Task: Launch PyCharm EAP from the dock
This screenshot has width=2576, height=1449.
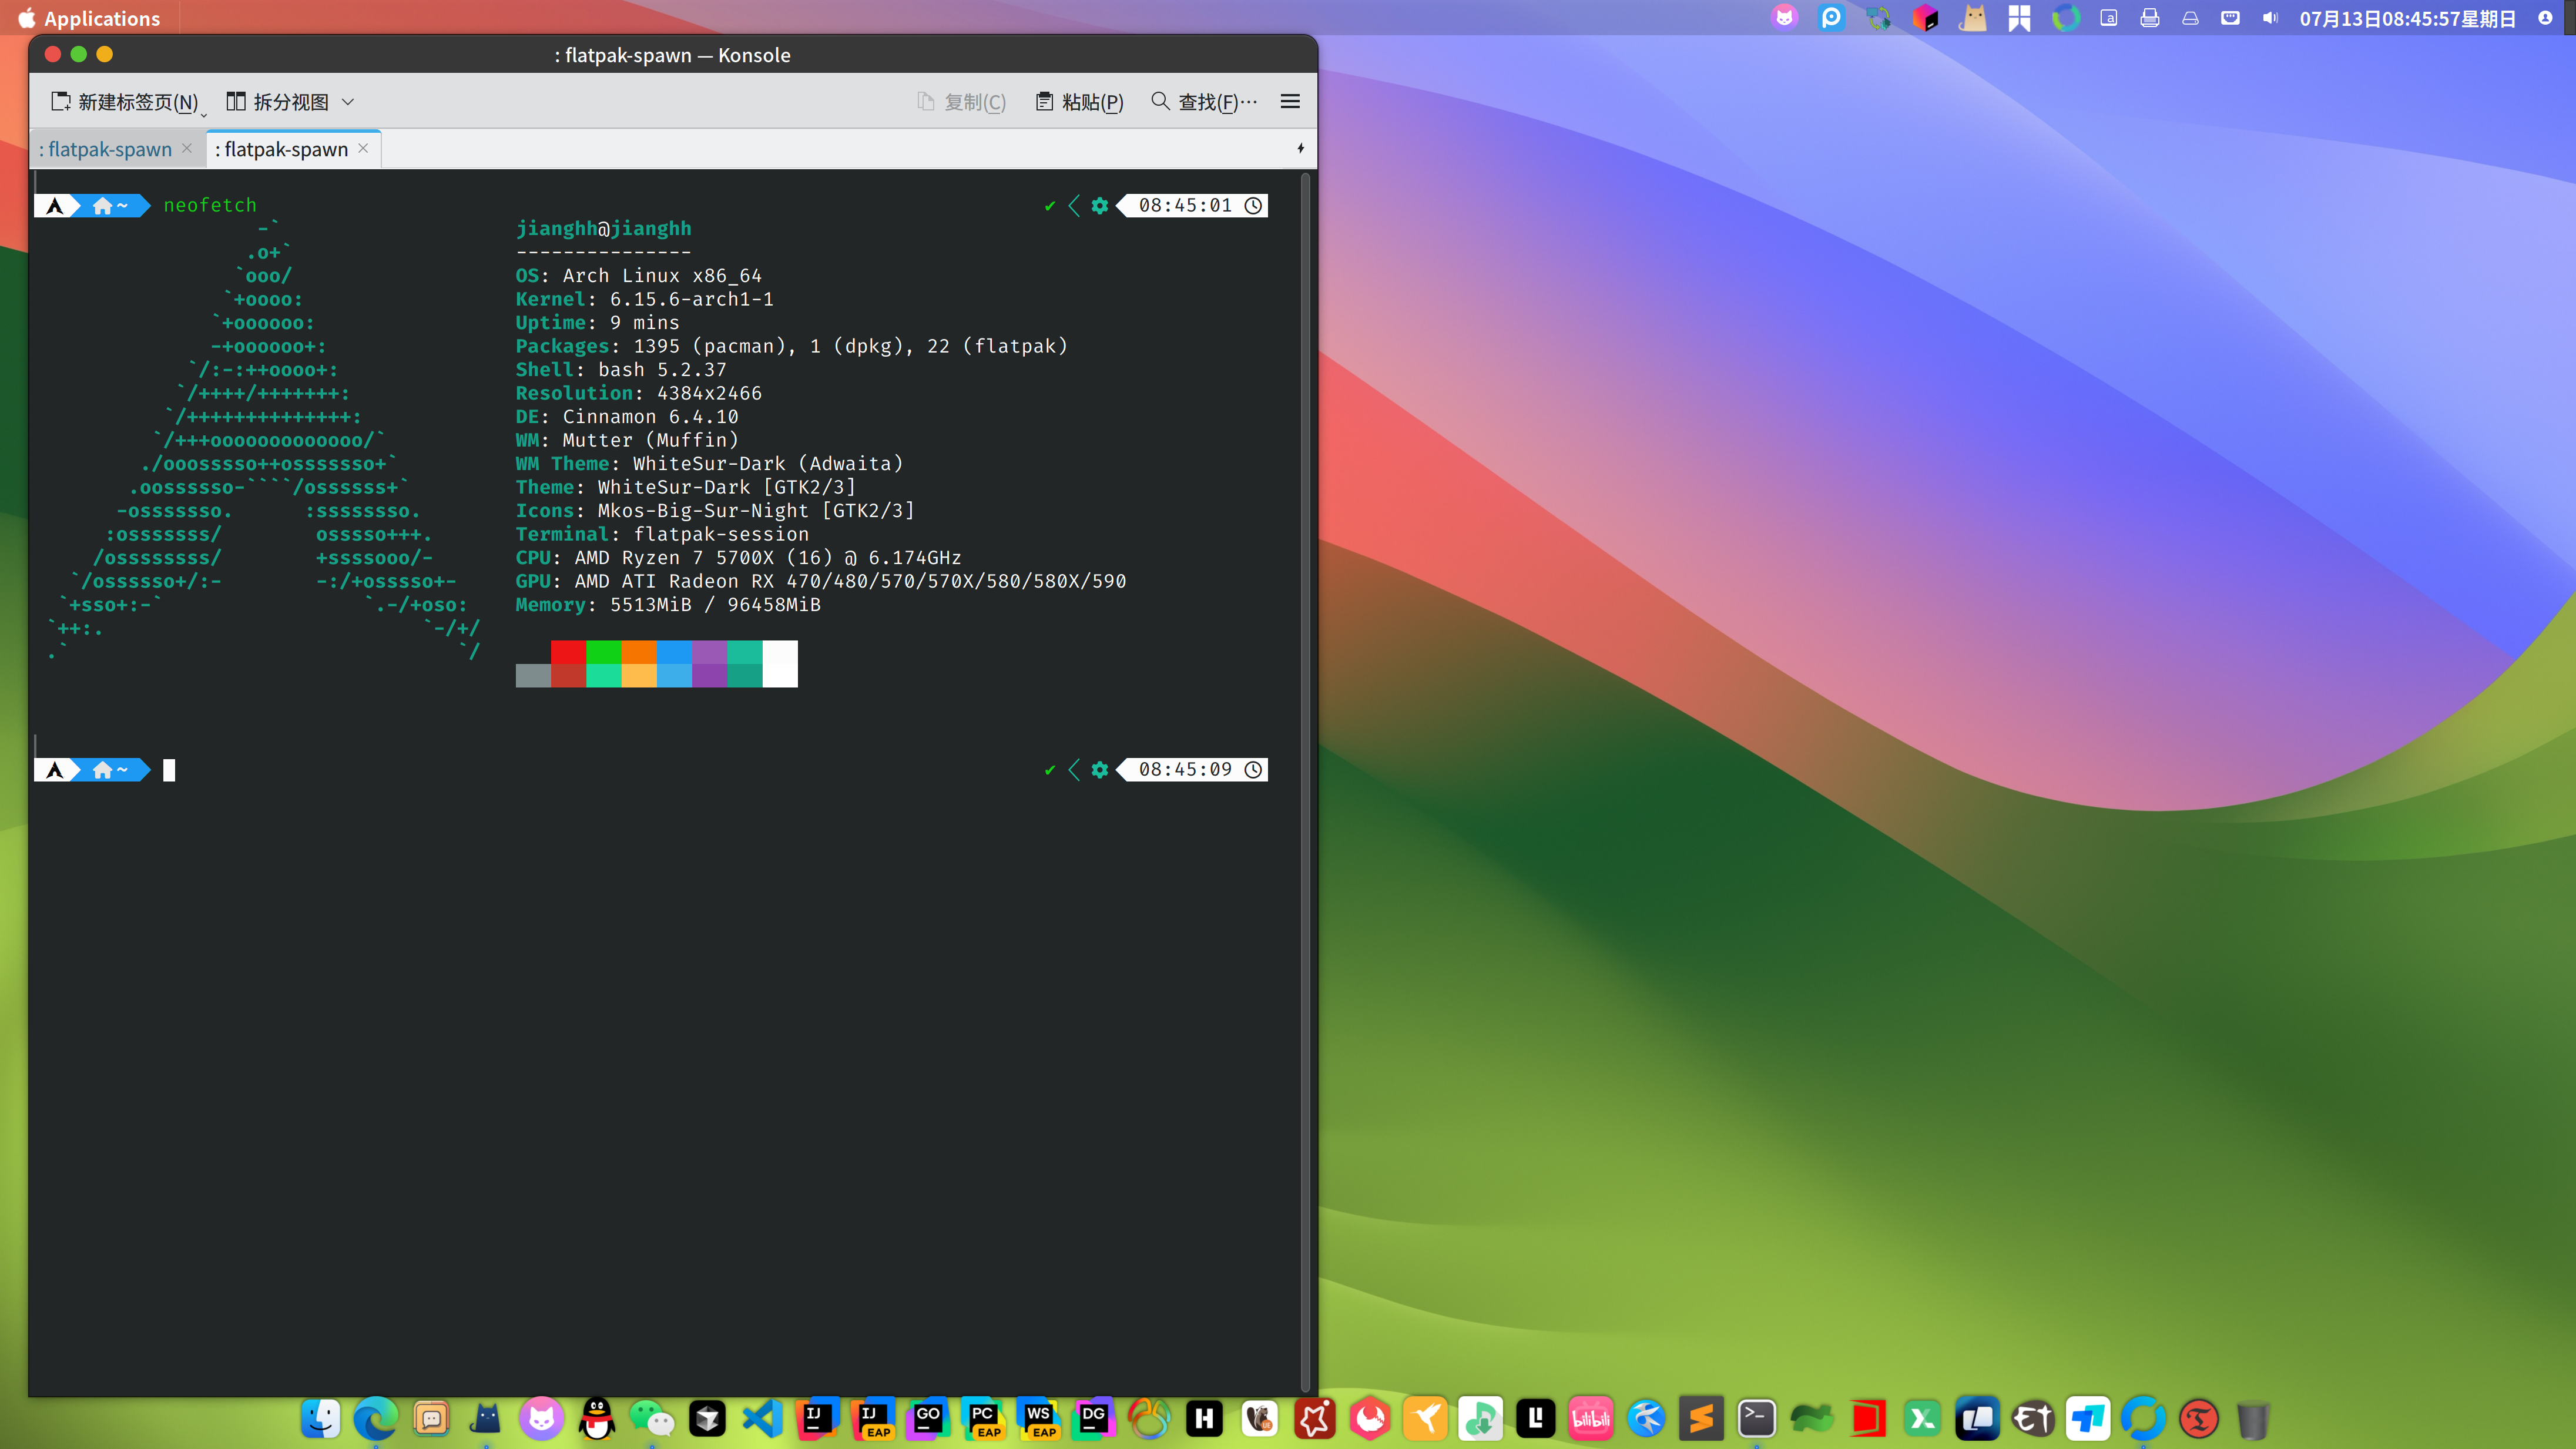Action: click(983, 1418)
